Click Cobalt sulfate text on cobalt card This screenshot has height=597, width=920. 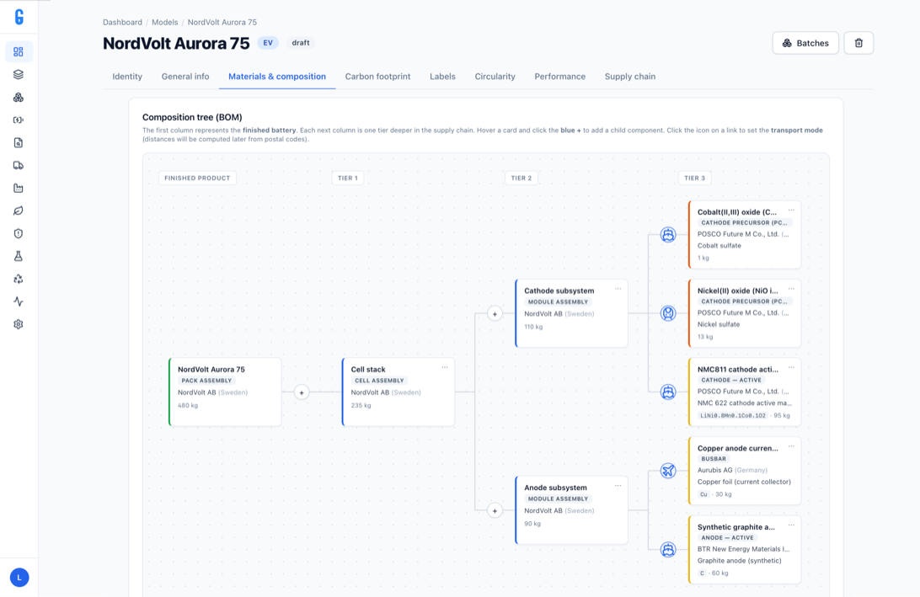click(719, 246)
